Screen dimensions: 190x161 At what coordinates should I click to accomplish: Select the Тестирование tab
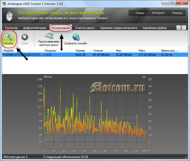click(x=60, y=28)
